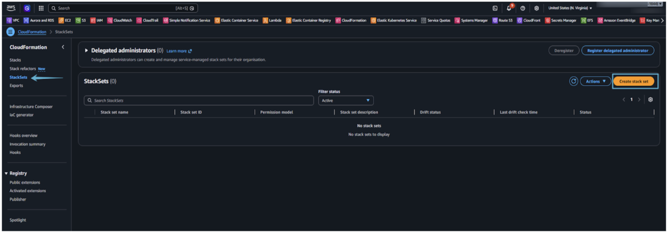Viewport: 668px width, 233px height.
Task: Click Register delegated administrator button
Action: [617, 50]
